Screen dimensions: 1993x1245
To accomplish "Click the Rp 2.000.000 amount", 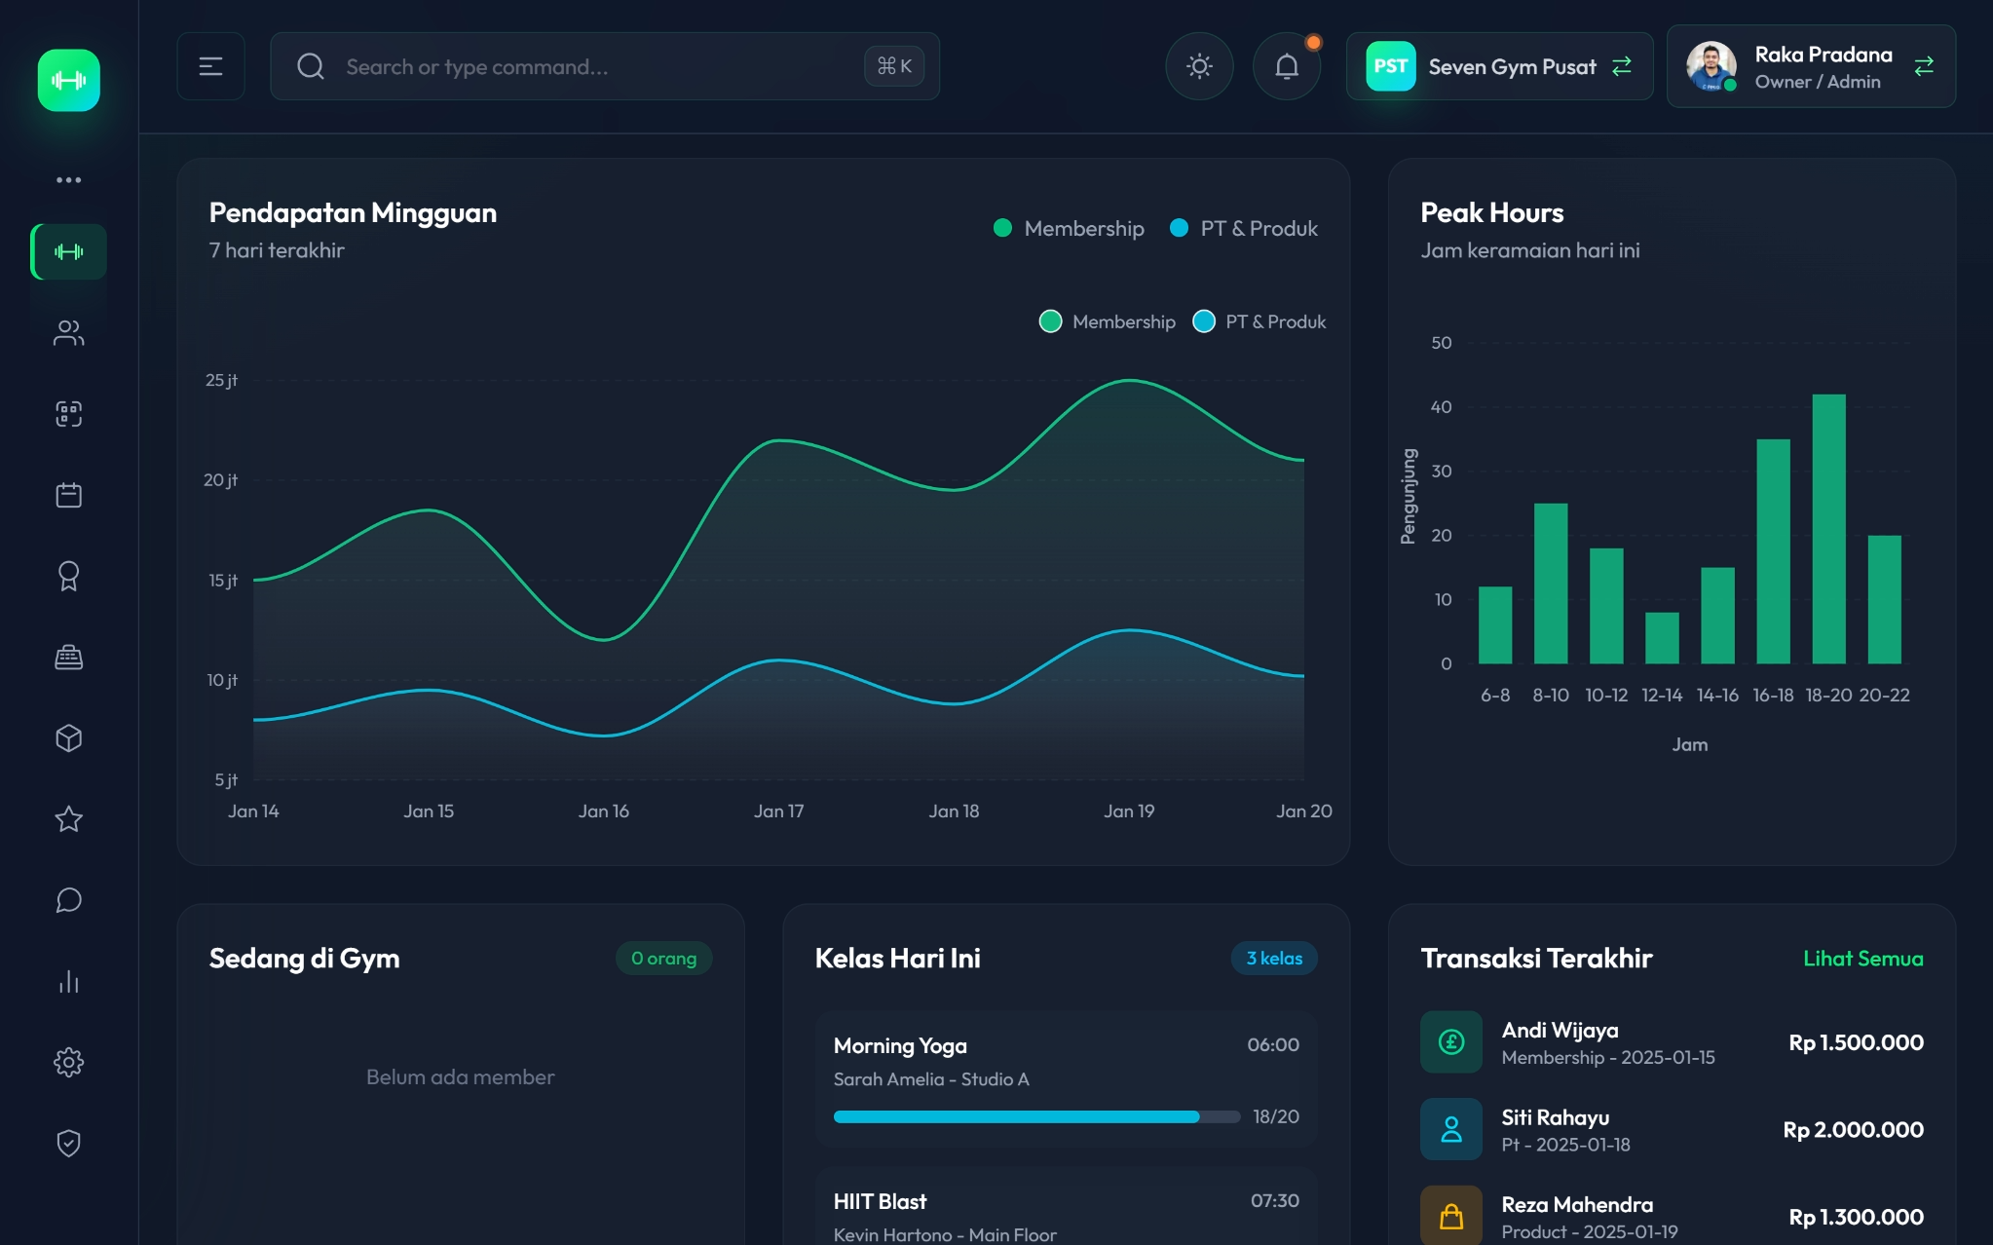I will pyautogui.click(x=1853, y=1130).
